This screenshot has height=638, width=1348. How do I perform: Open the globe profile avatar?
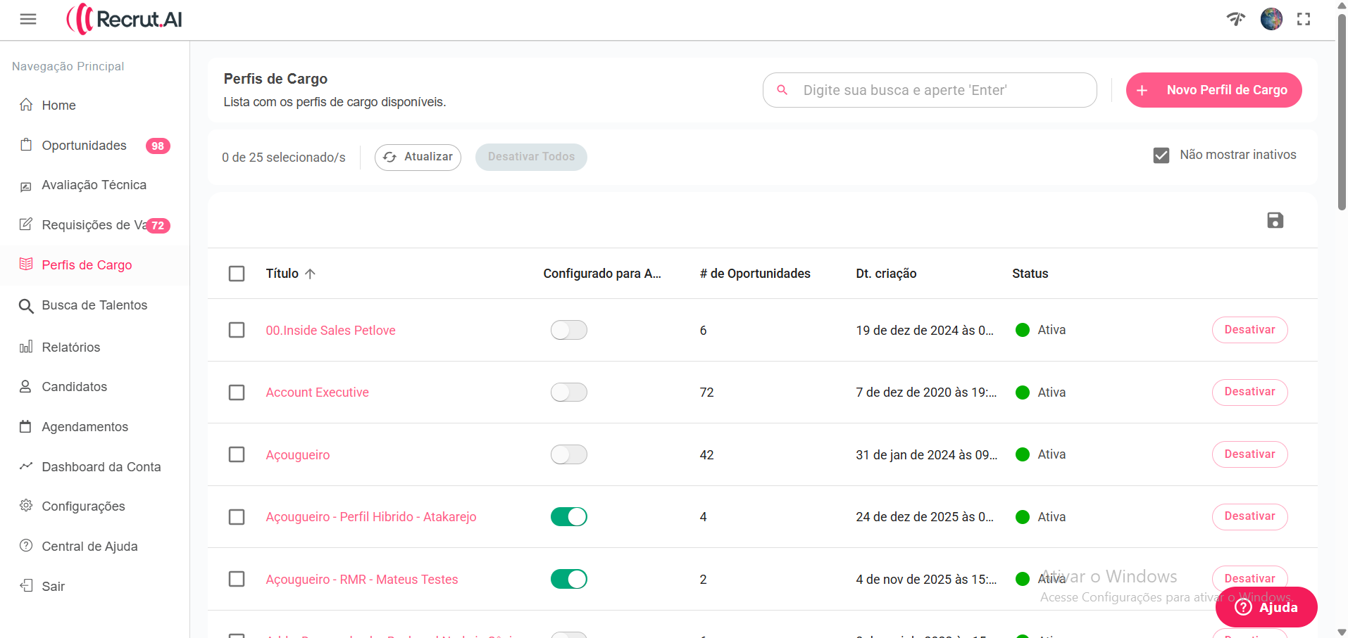point(1271,19)
